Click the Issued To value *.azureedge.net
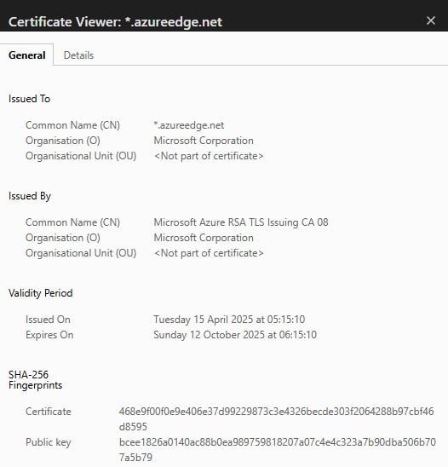 click(189, 125)
